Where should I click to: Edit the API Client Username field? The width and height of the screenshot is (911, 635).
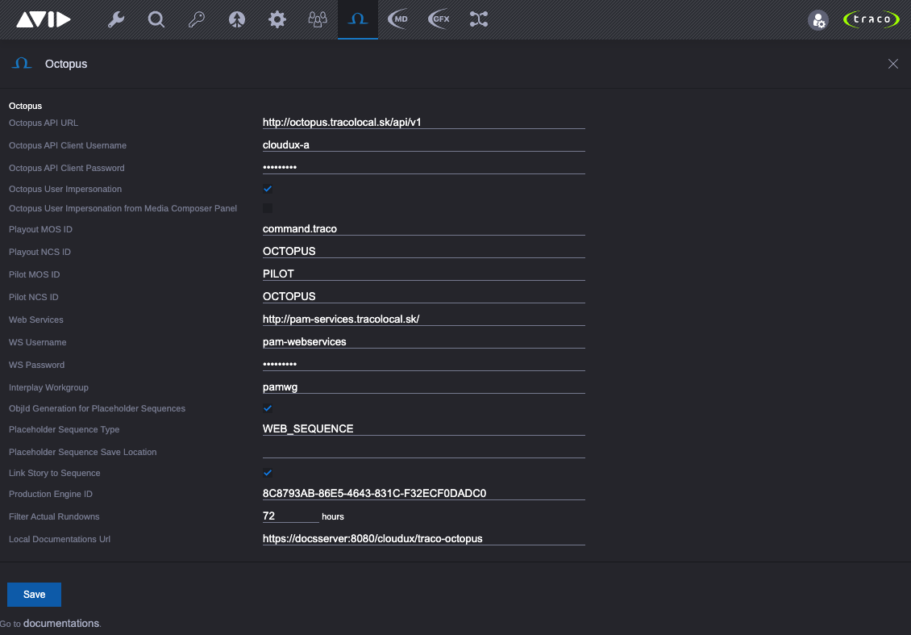pyautogui.click(x=423, y=144)
